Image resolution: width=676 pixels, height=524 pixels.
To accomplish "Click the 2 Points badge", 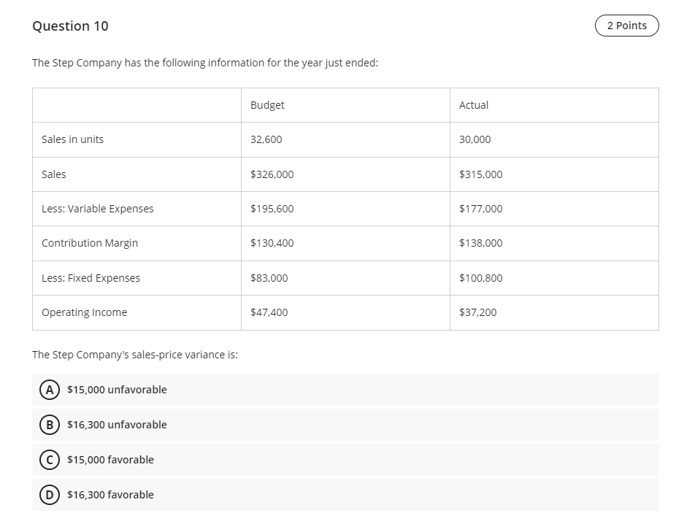I will click(627, 26).
